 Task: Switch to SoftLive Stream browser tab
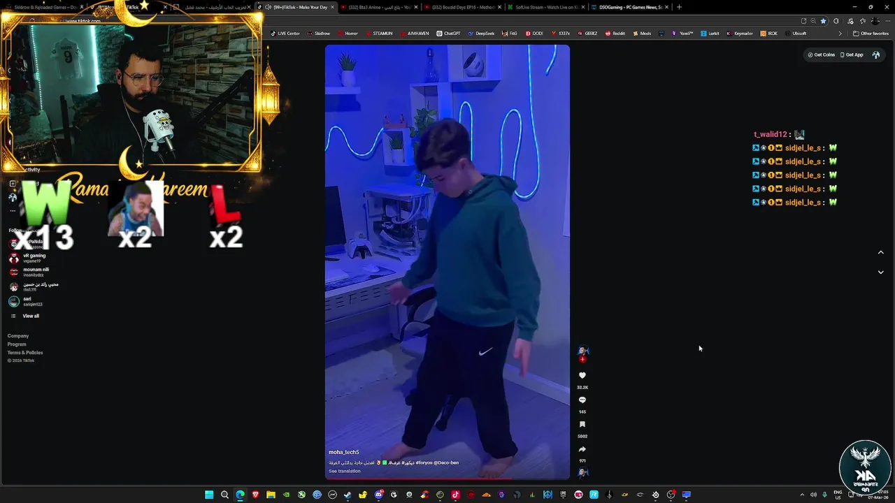pyautogui.click(x=545, y=7)
